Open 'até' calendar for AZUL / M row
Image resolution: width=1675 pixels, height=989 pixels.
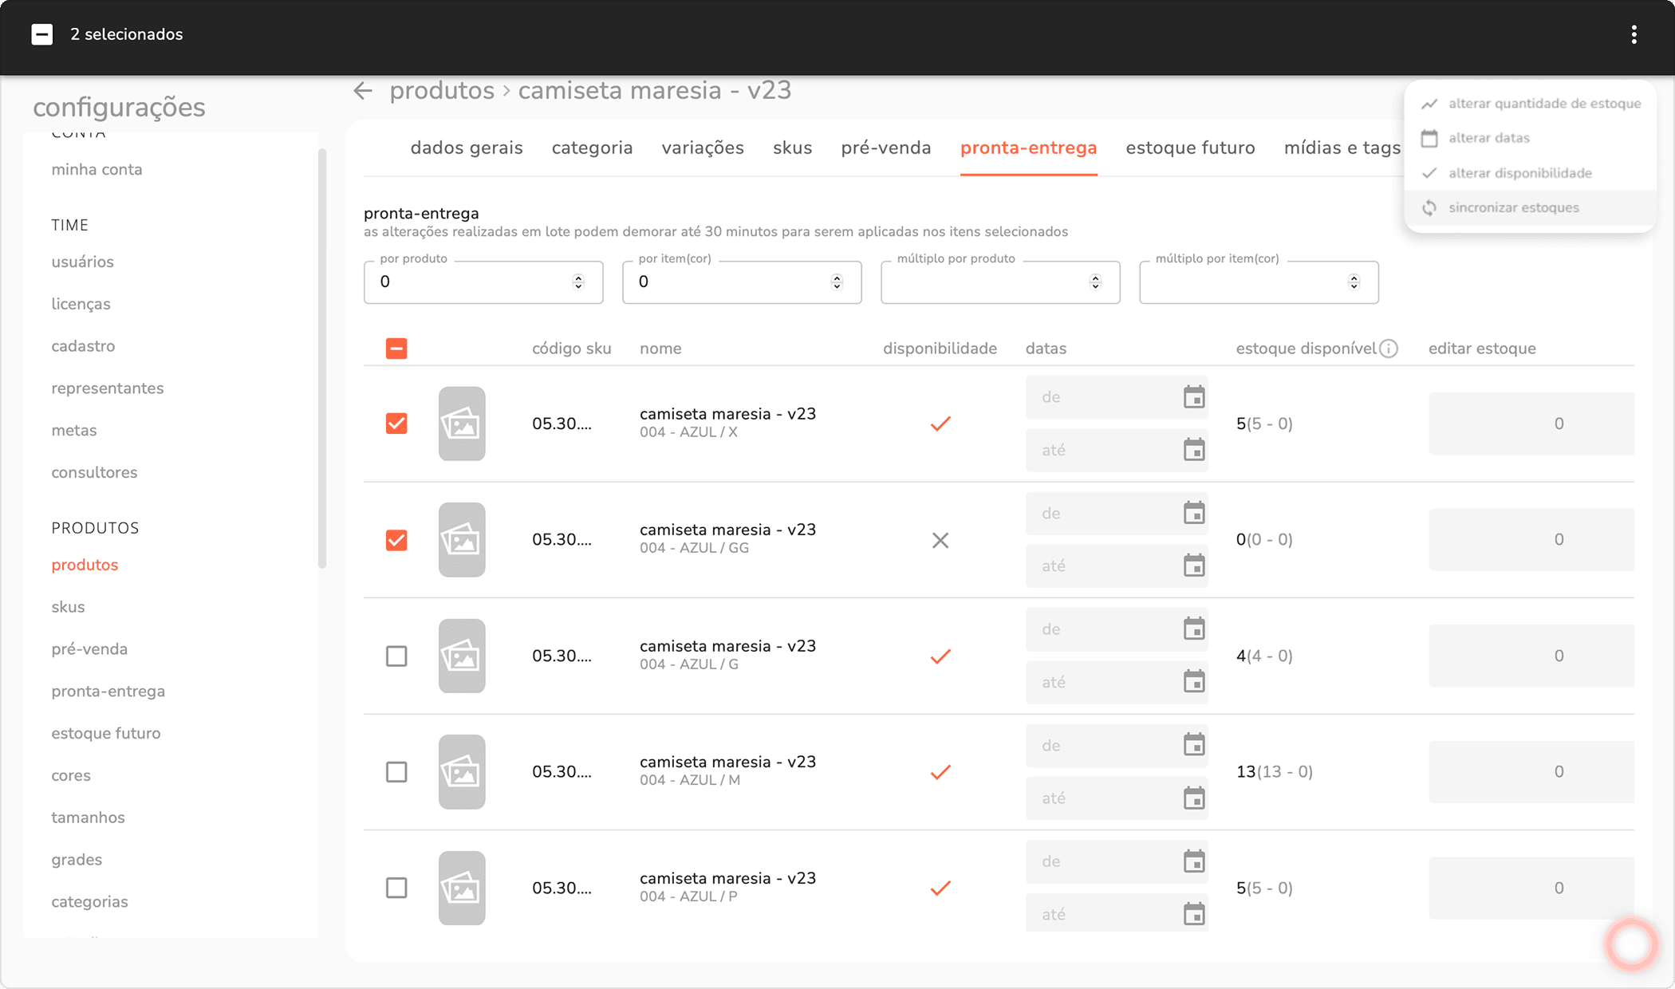pos(1193,798)
